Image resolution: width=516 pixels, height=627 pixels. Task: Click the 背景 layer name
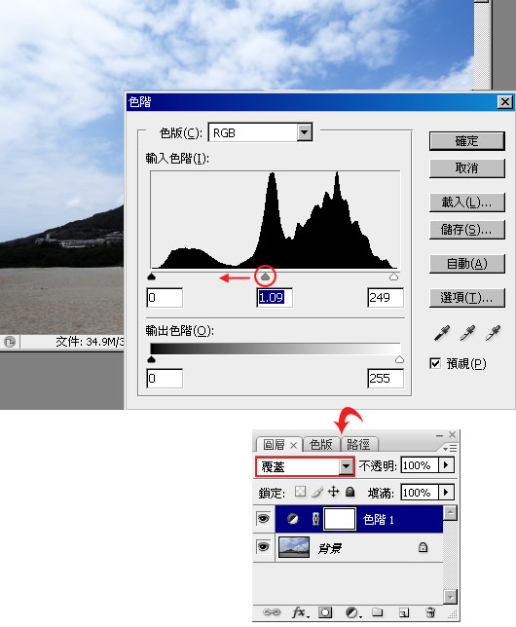330,548
